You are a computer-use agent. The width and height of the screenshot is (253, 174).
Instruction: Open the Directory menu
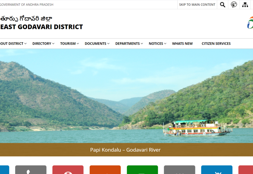click(42, 43)
